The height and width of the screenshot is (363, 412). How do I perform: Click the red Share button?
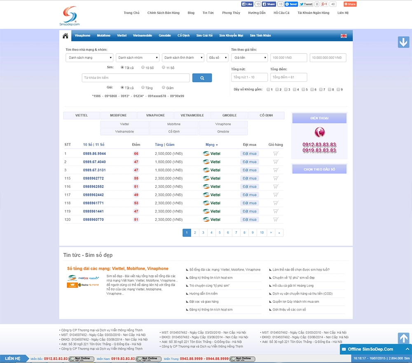350,4
